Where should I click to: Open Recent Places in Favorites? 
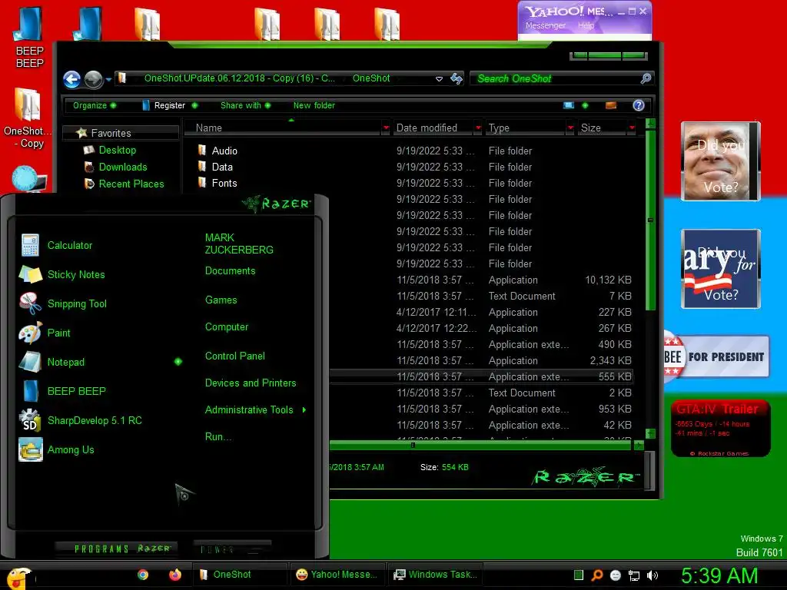tap(131, 184)
